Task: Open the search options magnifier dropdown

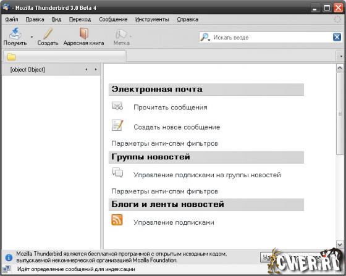Action: point(205,37)
